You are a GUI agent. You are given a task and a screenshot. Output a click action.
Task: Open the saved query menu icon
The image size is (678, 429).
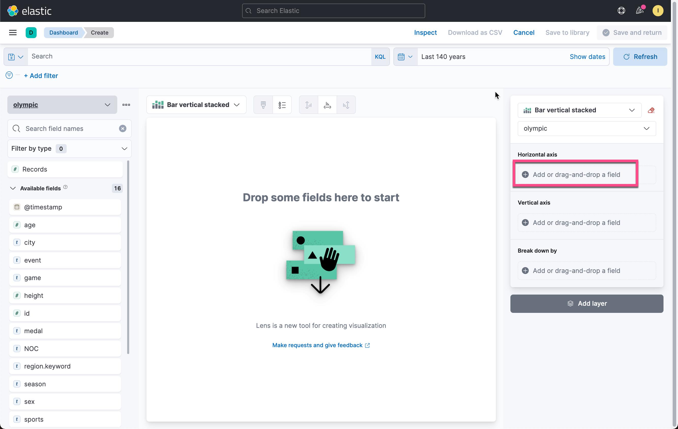coord(16,57)
